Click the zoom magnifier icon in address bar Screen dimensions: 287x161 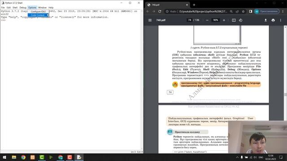(231, 11)
